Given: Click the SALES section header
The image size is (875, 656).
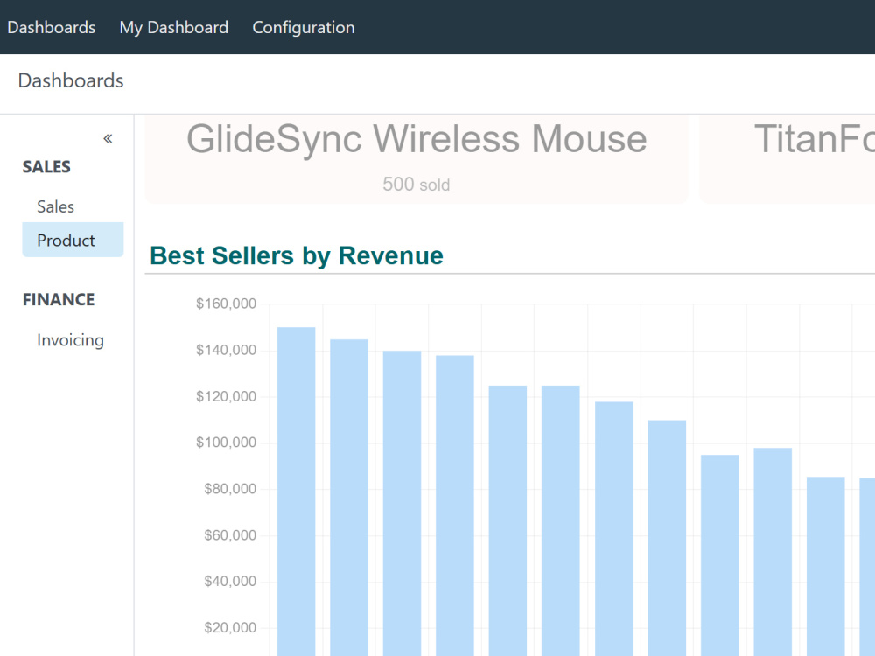Looking at the screenshot, I should pos(46,167).
